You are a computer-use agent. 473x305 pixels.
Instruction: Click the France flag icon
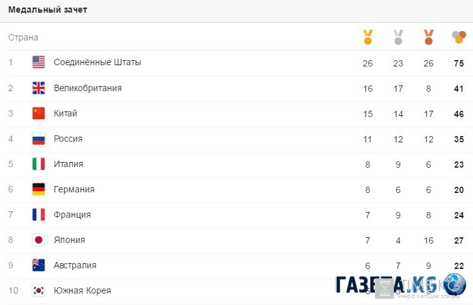(39, 215)
